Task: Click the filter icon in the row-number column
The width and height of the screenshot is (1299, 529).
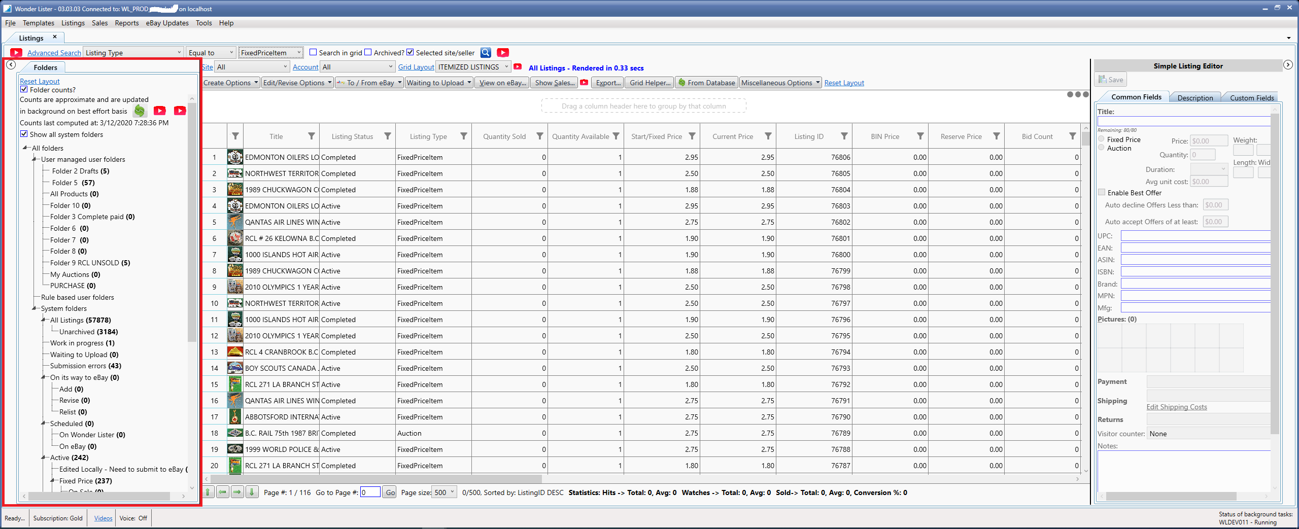Action: pos(235,136)
